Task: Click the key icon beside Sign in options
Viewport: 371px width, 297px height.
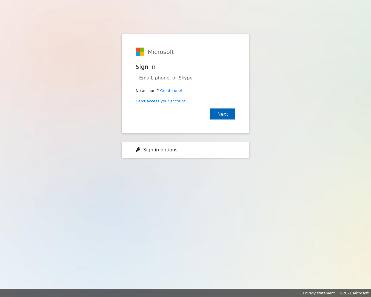Action: pyautogui.click(x=138, y=150)
